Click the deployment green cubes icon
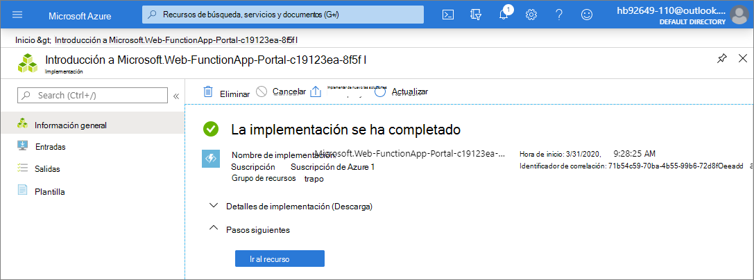The width and height of the screenshot is (754, 280). [28, 63]
